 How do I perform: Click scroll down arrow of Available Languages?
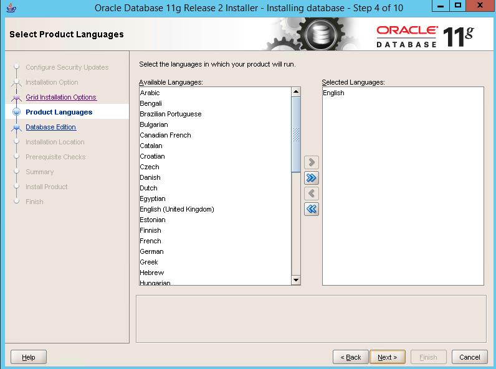point(296,280)
